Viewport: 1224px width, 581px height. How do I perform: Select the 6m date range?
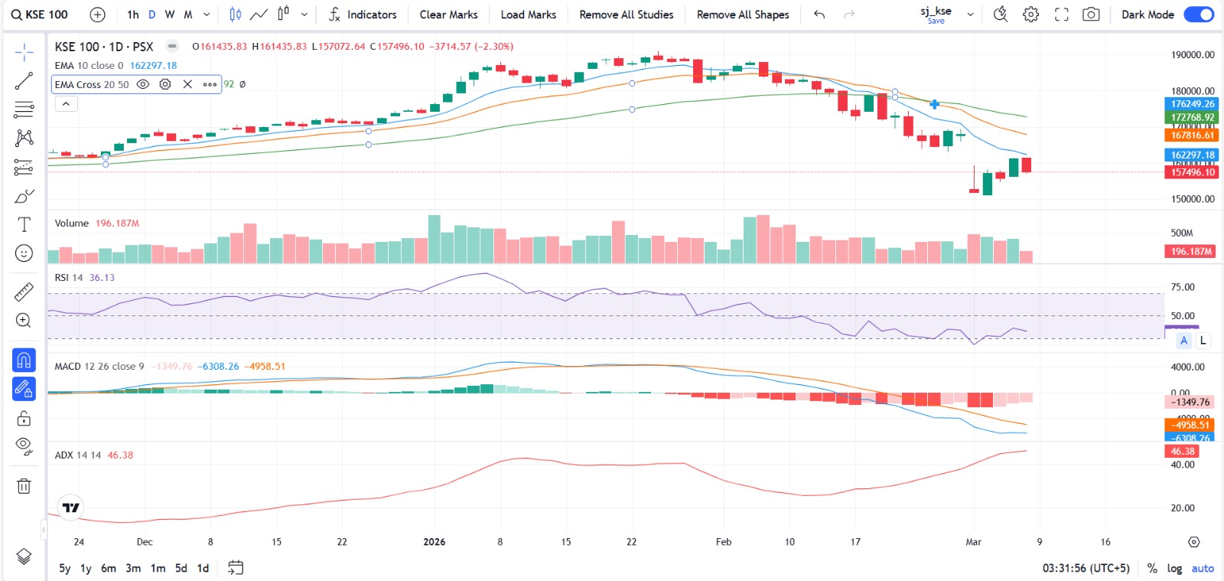[109, 568]
